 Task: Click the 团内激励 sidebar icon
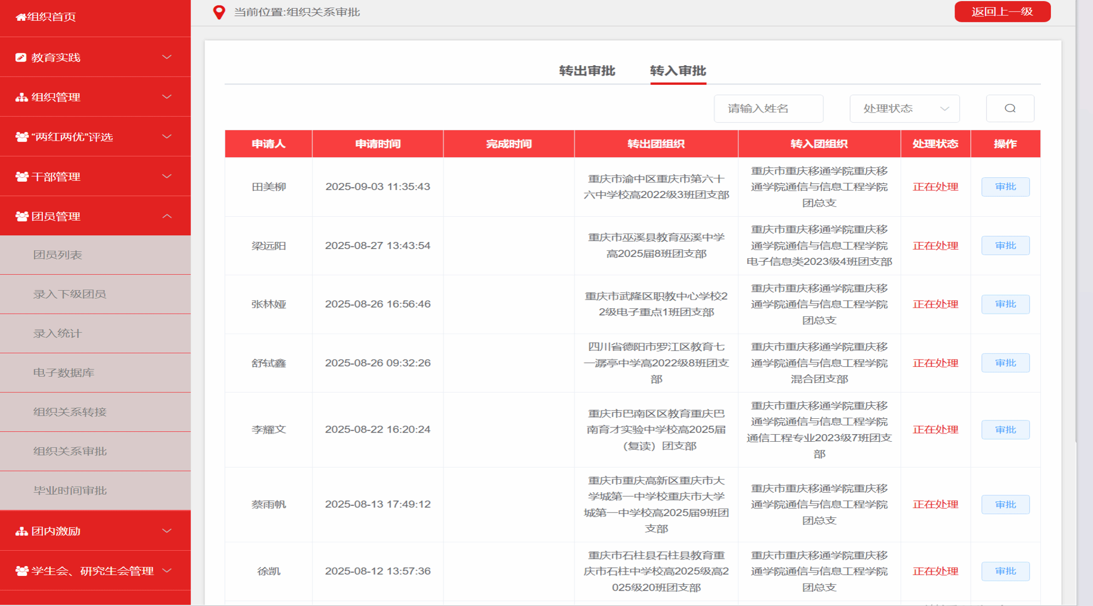coord(21,531)
